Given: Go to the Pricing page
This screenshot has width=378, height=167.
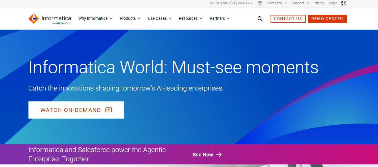Looking at the screenshot, I should (x=319, y=3).
